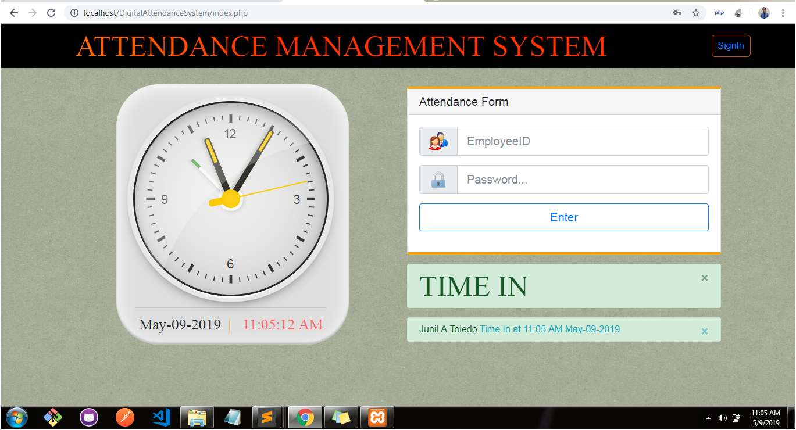Open saved passwords via the key icon
The height and width of the screenshot is (430, 796).
coord(677,12)
